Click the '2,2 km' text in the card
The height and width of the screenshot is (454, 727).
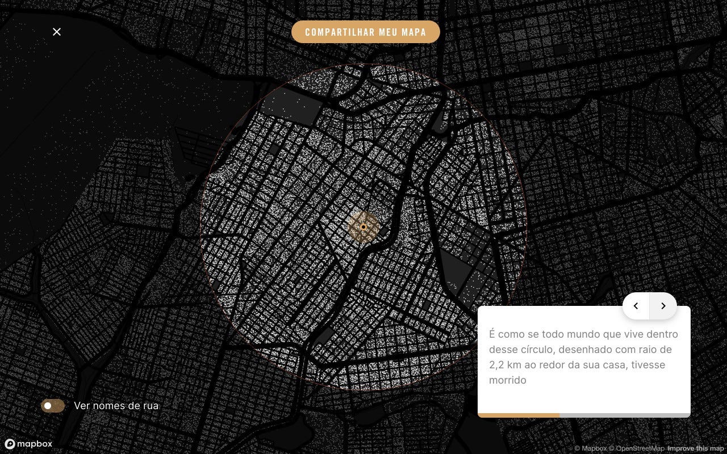point(505,365)
